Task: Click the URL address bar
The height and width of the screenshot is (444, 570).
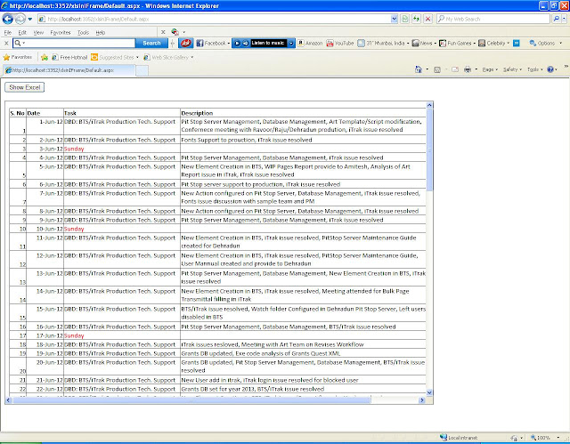Action: click(215, 19)
